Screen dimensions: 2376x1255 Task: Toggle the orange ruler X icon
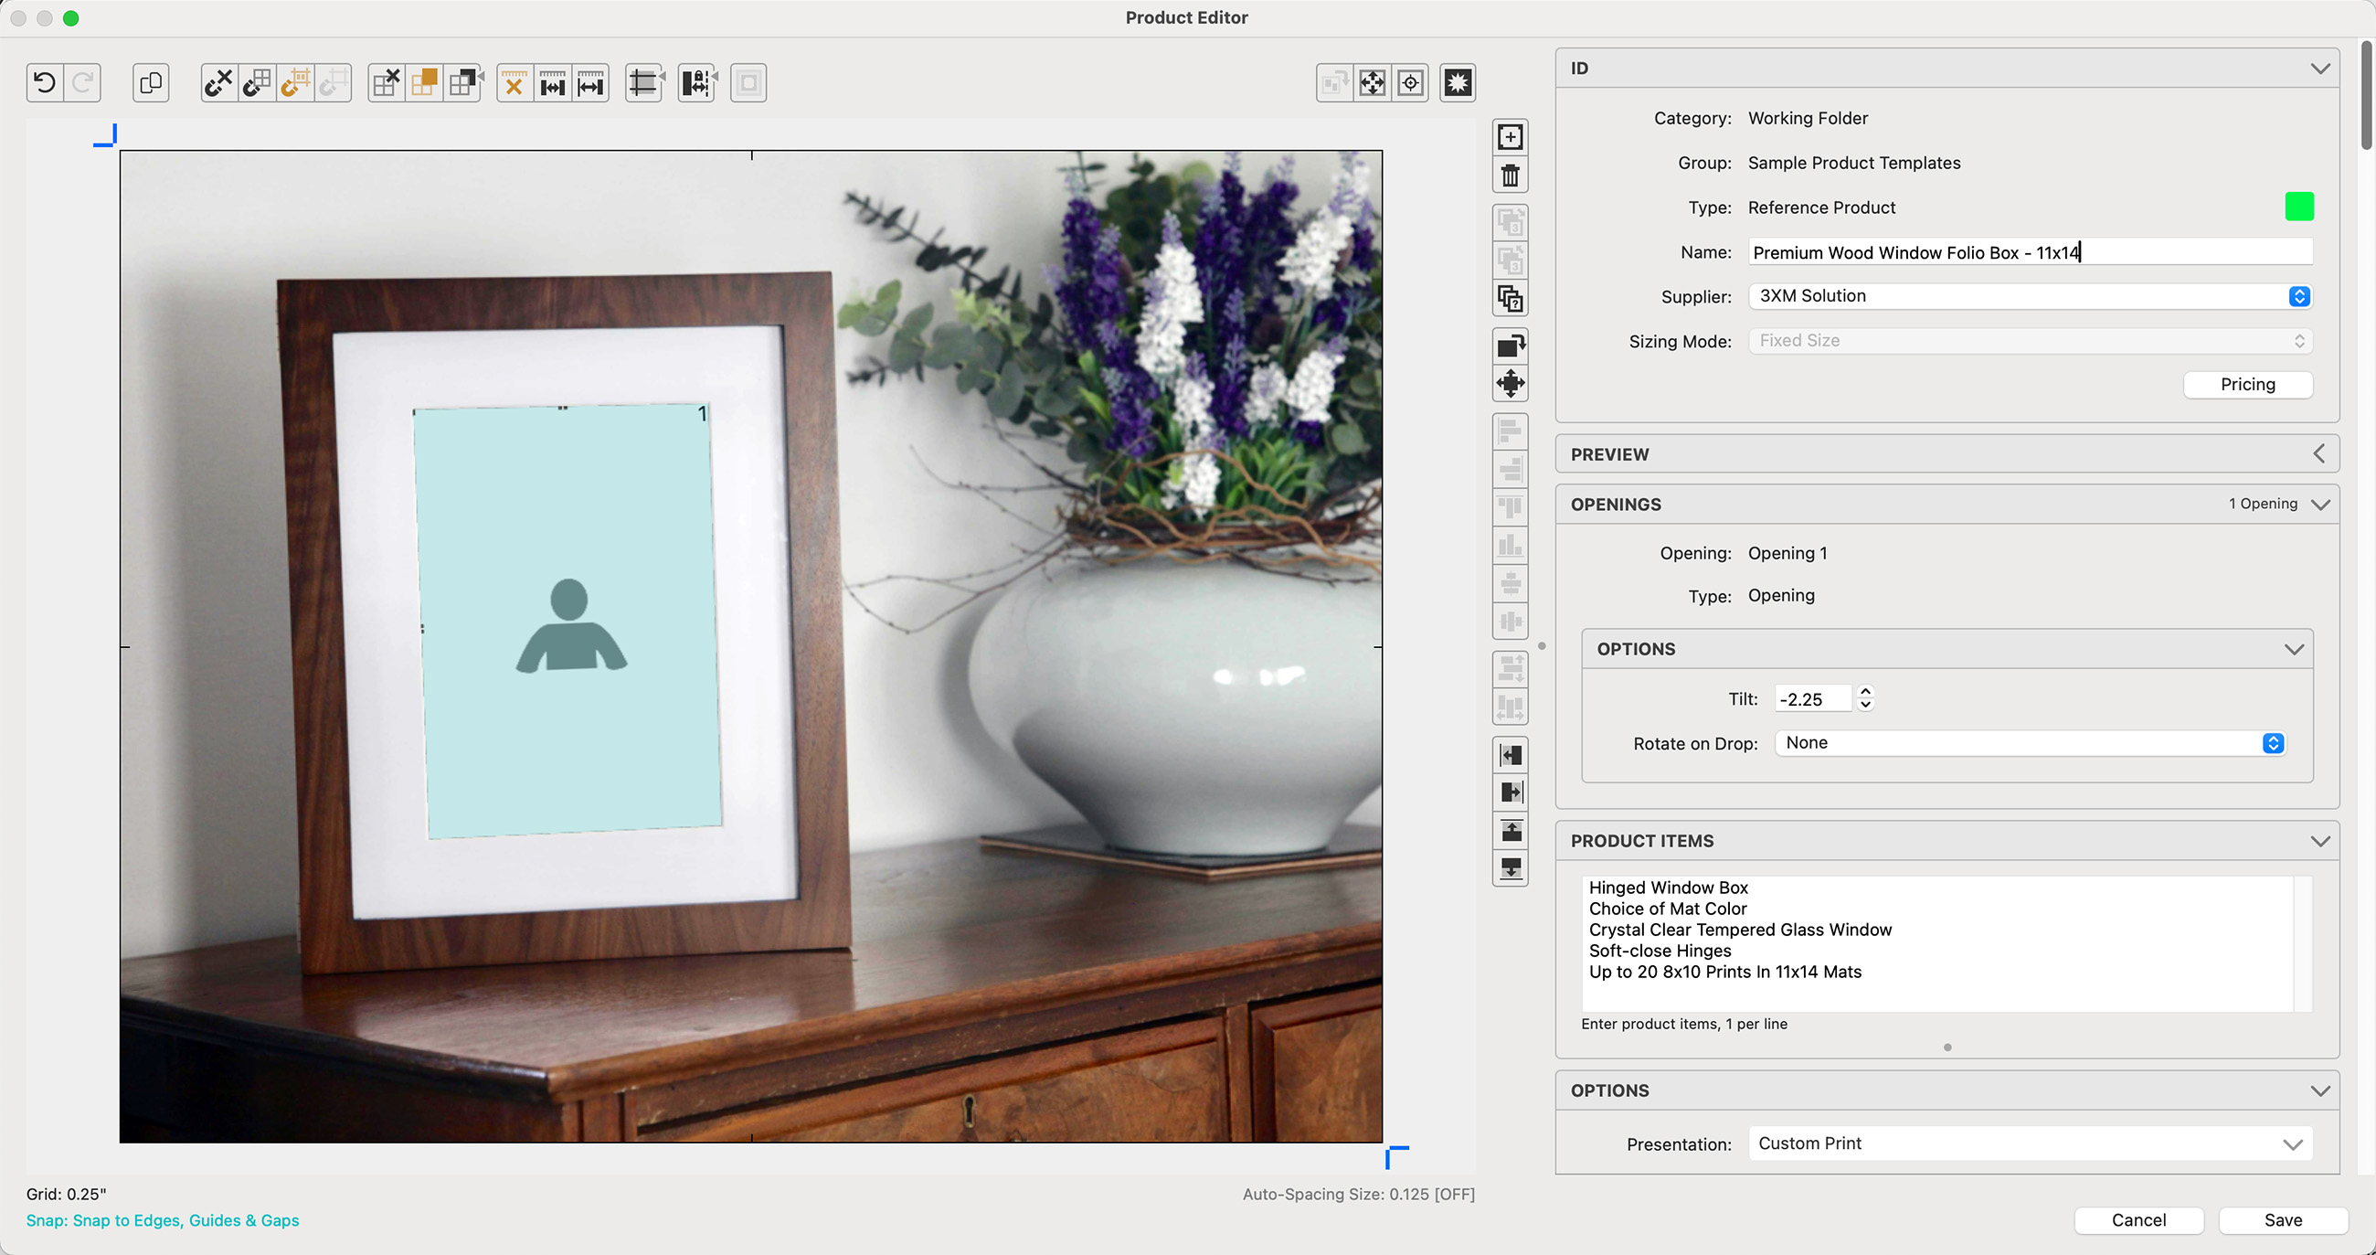(514, 83)
